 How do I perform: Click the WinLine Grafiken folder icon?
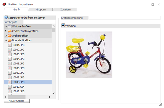tap(10, 27)
